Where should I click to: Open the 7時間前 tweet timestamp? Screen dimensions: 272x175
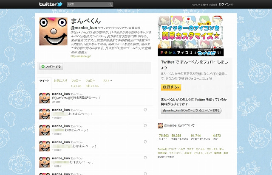[56, 102]
